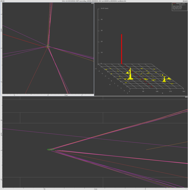Click the tall red missing ET bar
The image size is (188, 190).
point(122,50)
